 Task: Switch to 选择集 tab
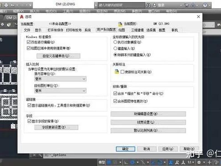pos(151,30)
